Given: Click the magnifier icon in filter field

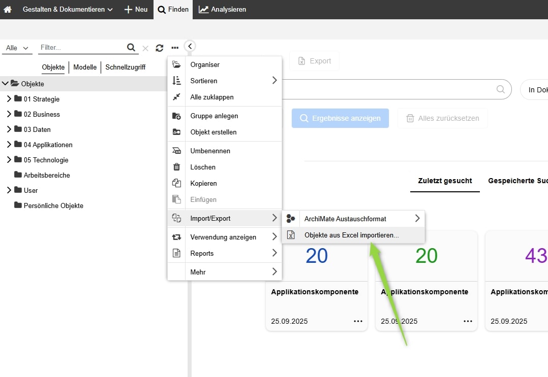Looking at the screenshot, I should pyautogui.click(x=131, y=47).
